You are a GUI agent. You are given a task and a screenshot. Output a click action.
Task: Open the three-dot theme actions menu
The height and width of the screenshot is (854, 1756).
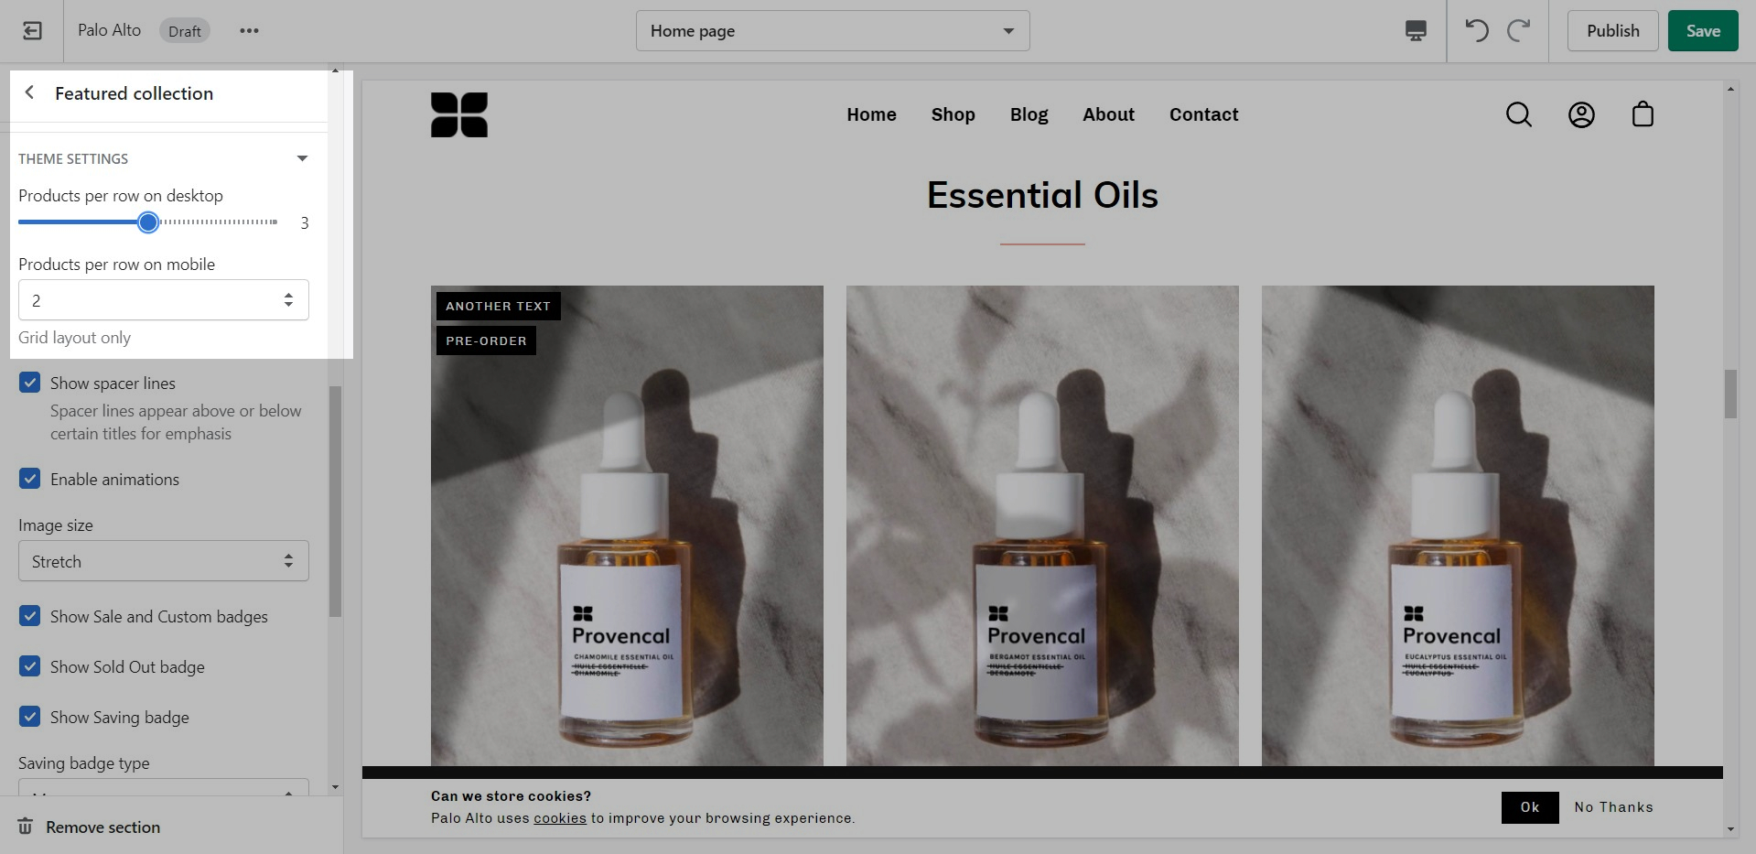[249, 31]
